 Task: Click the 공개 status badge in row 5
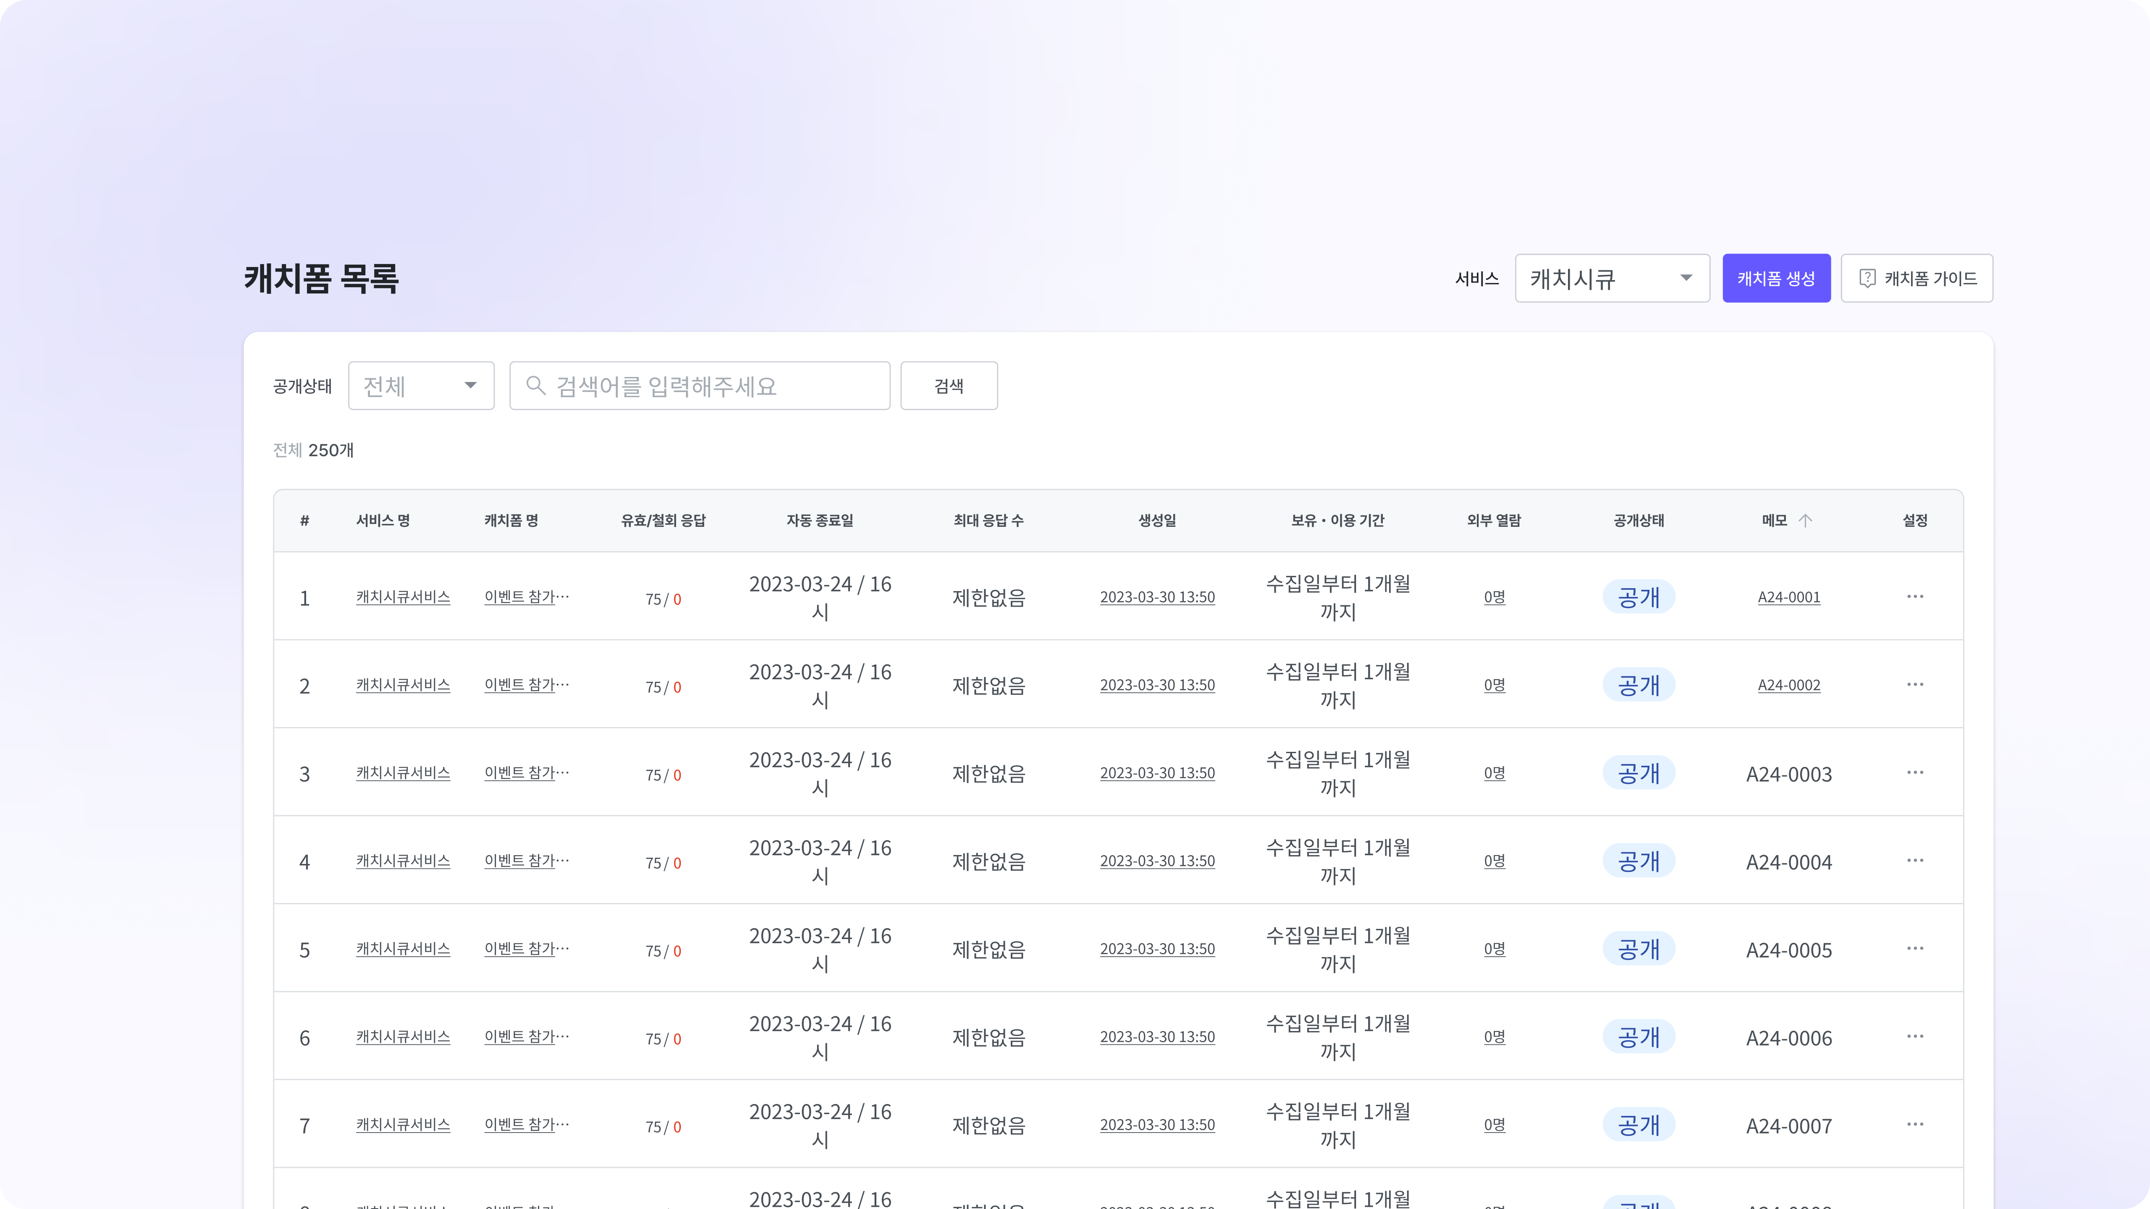[x=1639, y=949]
